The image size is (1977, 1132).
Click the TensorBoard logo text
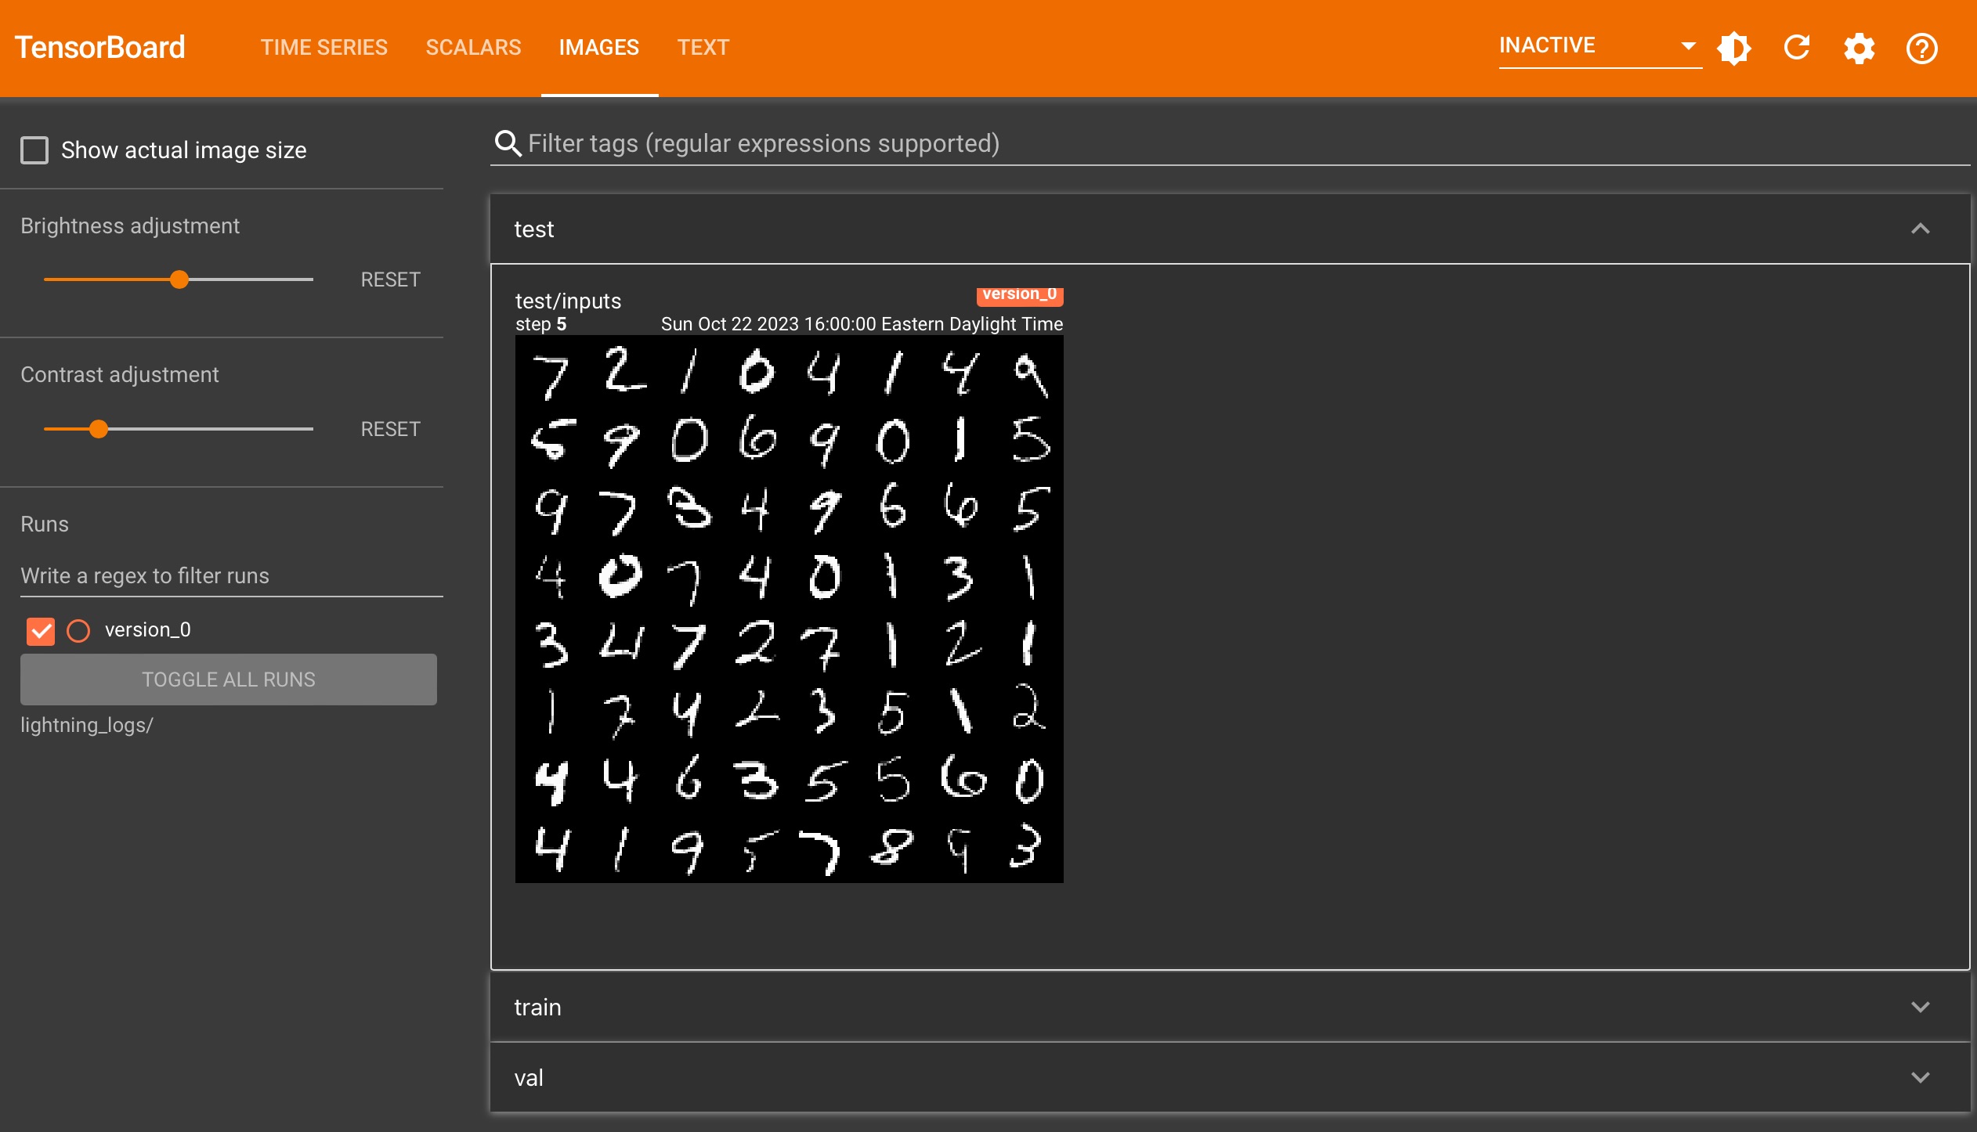(100, 48)
